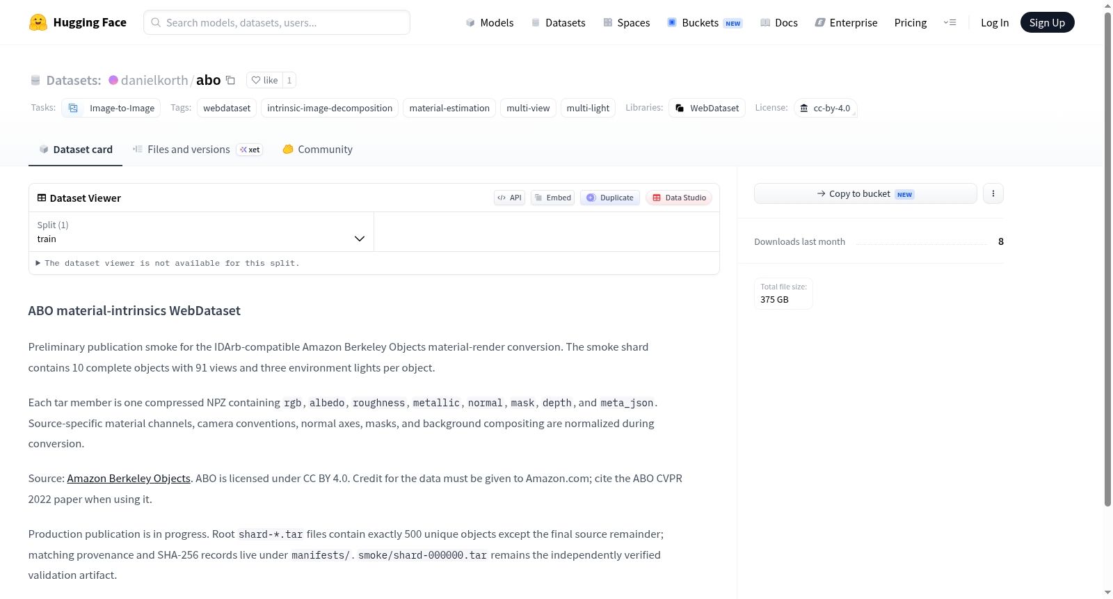The width and height of the screenshot is (1113, 599).
Task: Click the Downloads last month label
Action: 800,242
